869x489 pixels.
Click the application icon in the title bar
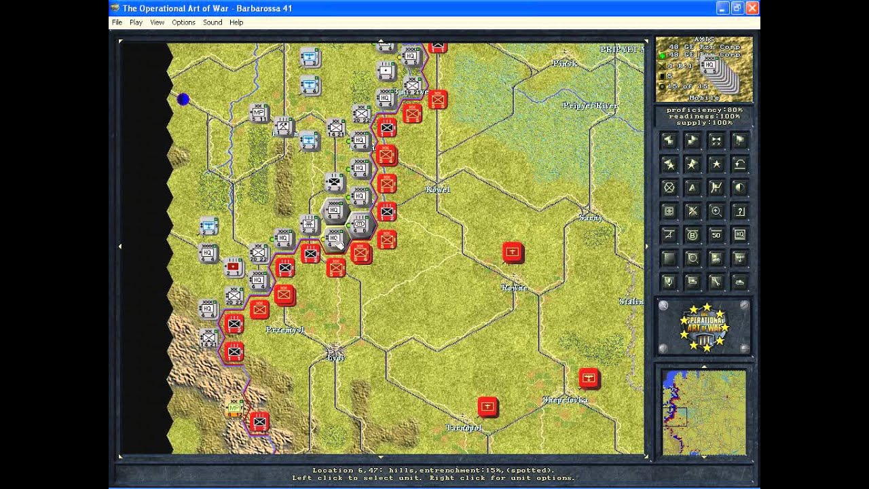115,8
